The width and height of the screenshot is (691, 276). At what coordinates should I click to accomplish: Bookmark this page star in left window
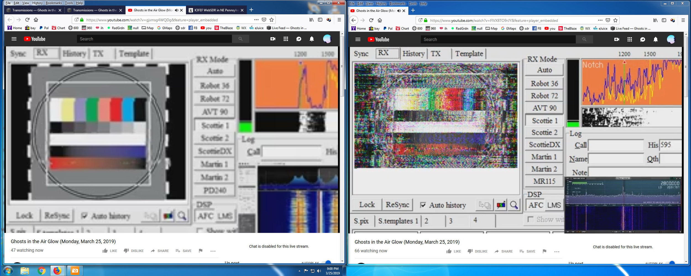point(271,20)
